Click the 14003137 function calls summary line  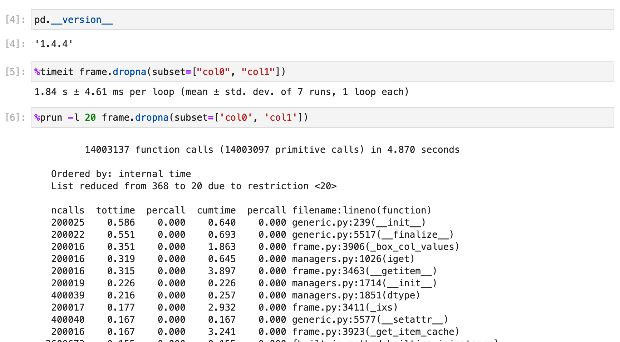(272, 150)
